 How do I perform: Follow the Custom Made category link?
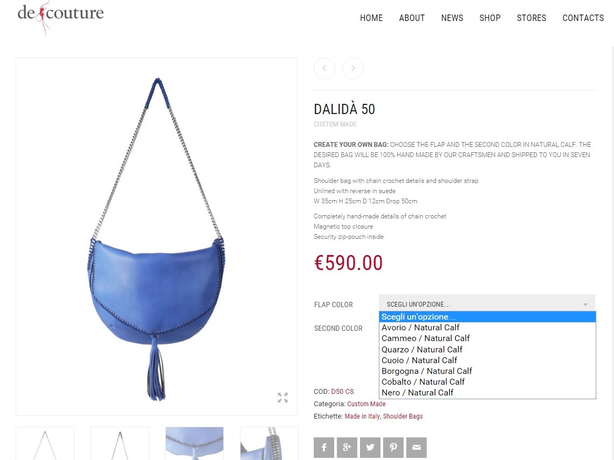click(x=366, y=404)
